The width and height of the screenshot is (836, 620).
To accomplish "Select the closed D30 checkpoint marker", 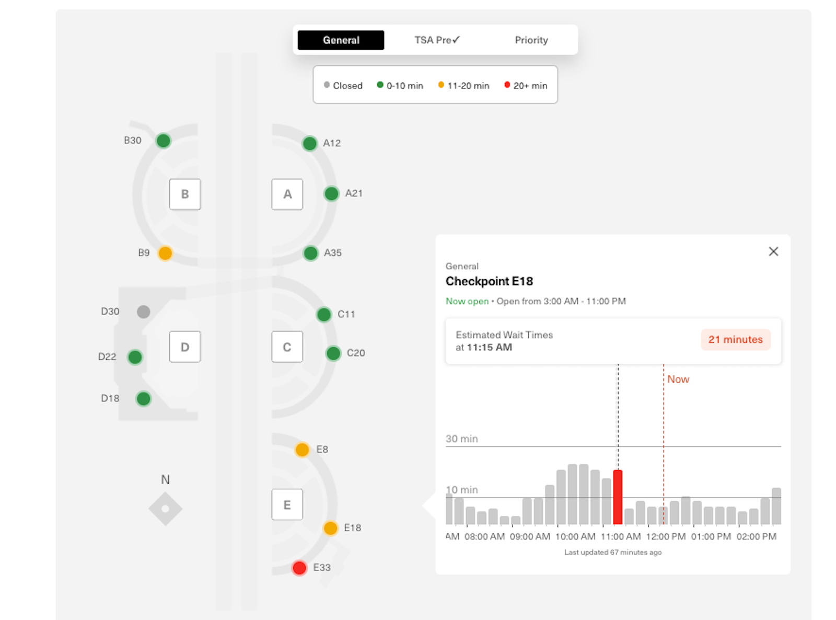I will [x=143, y=312].
